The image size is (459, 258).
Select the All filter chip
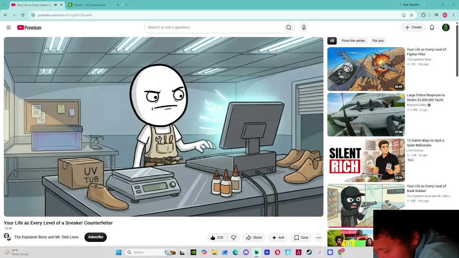[x=332, y=41]
